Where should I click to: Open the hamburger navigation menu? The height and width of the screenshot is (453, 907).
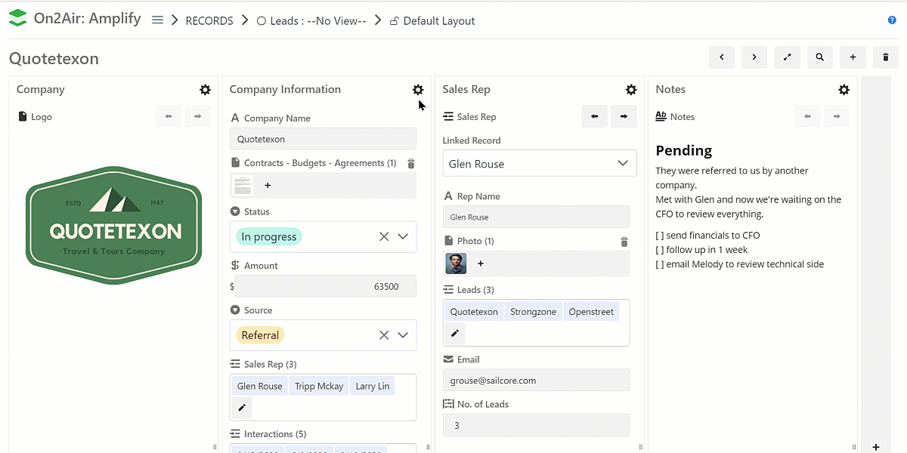click(x=157, y=20)
